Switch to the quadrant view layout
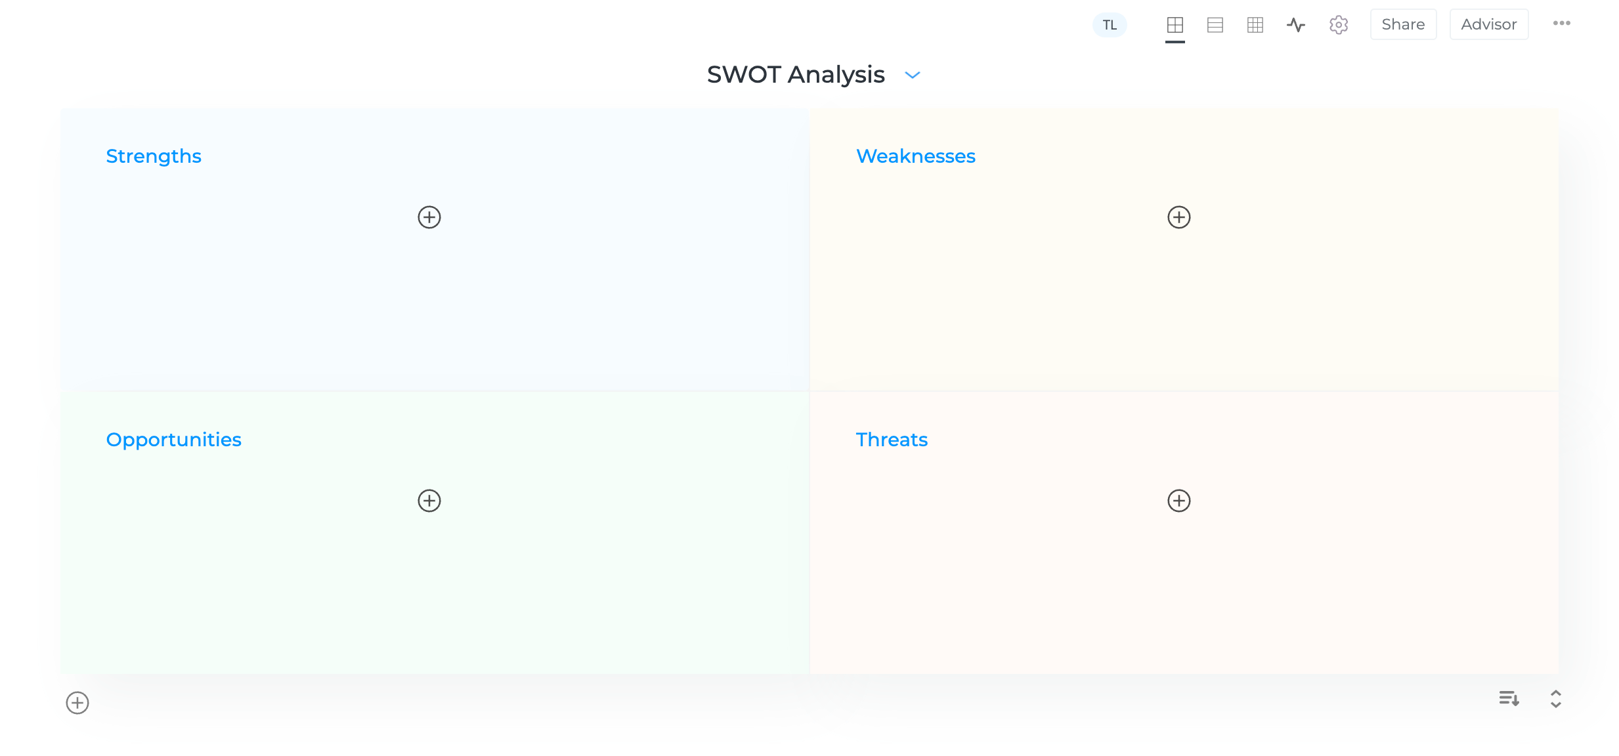The image size is (1619, 756). [x=1175, y=24]
